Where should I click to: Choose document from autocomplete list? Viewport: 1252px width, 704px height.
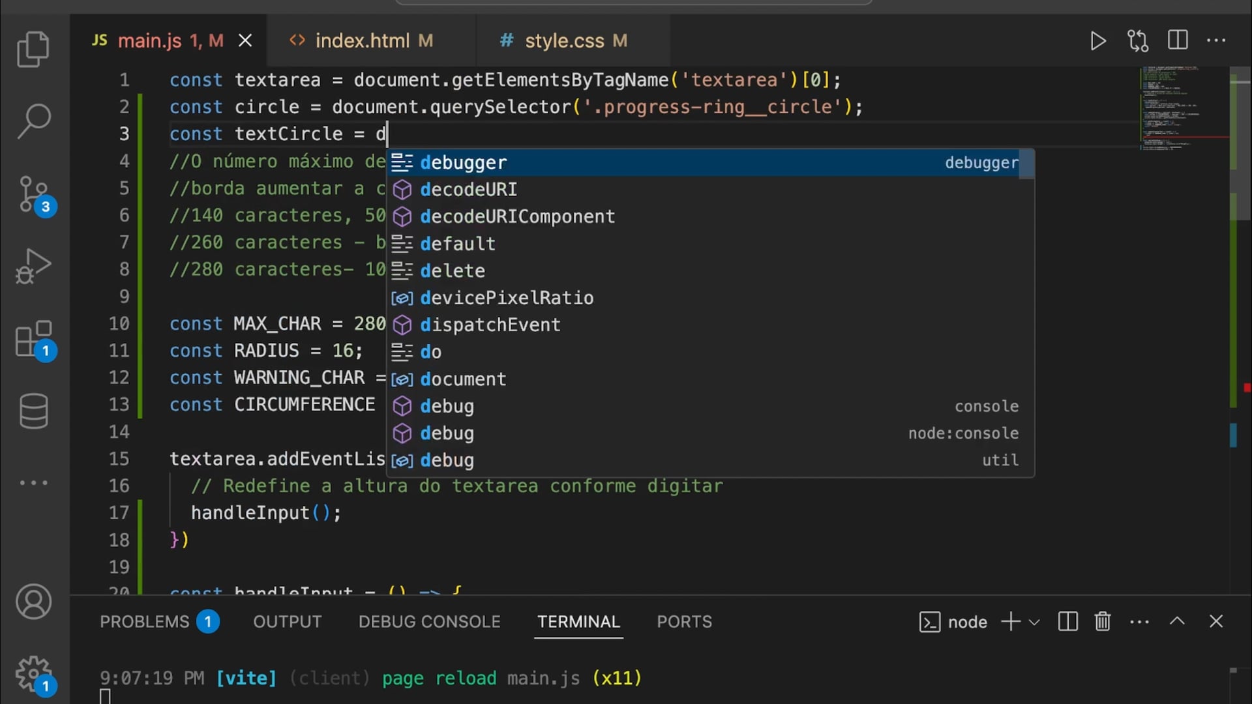click(x=463, y=379)
